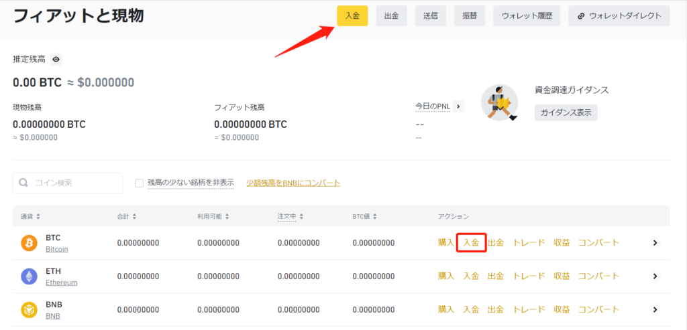687x330 pixels.
Task: Click トレード in the BTC row
Action: coord(529,243)
